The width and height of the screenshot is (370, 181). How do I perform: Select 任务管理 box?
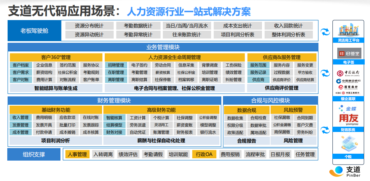(x=305, y=154)
